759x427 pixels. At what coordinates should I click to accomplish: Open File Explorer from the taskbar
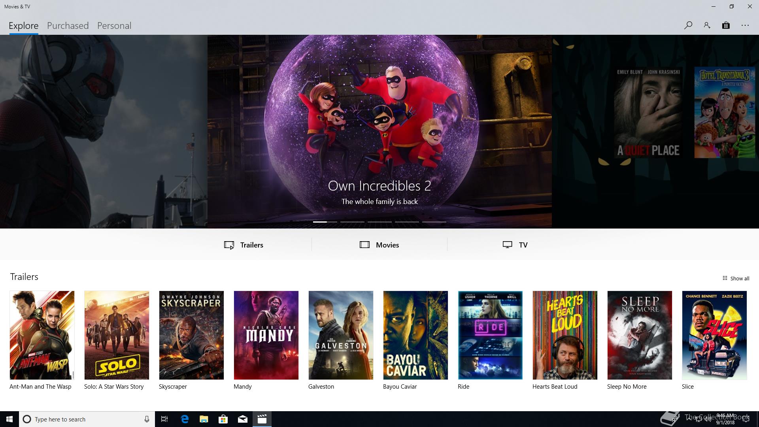(204, 419)
